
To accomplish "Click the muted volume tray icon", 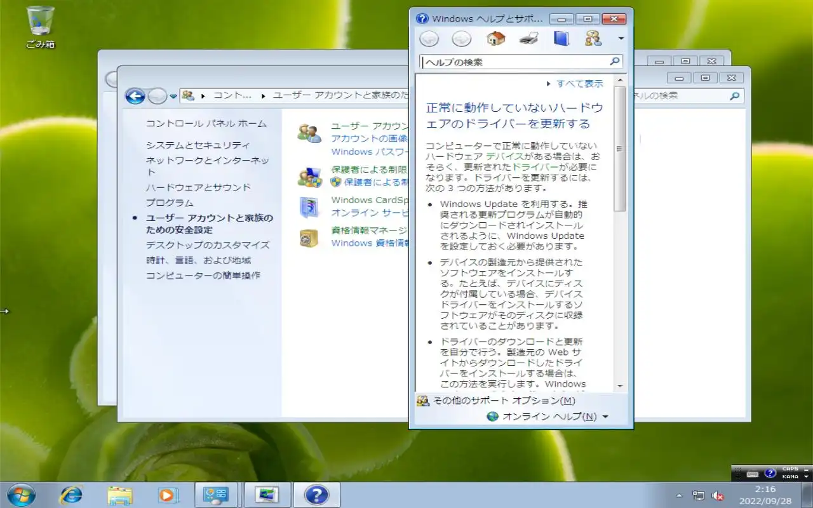I will 718,495.
